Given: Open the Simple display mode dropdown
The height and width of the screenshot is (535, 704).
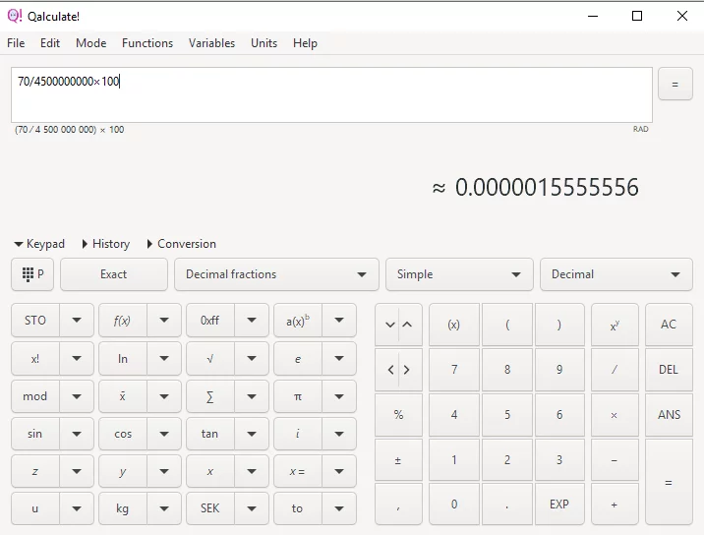Looking at the screenshot, I should (459, 274).
